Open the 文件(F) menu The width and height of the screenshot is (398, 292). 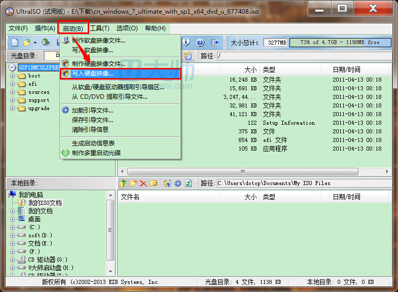coord(18,28)
